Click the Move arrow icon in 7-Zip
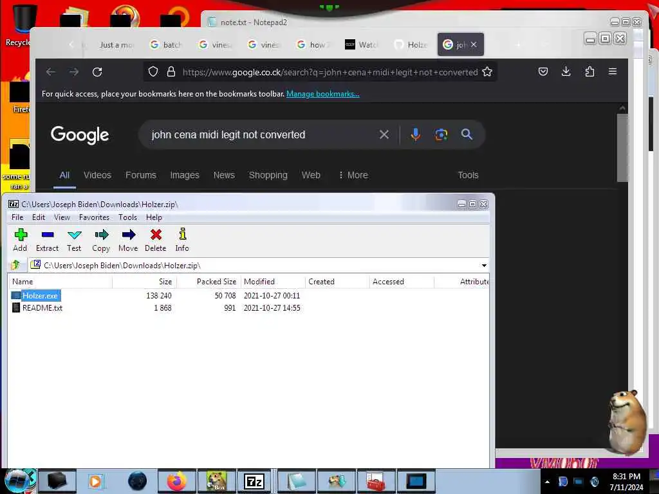 pyautogui.click(x=128, y=240)
